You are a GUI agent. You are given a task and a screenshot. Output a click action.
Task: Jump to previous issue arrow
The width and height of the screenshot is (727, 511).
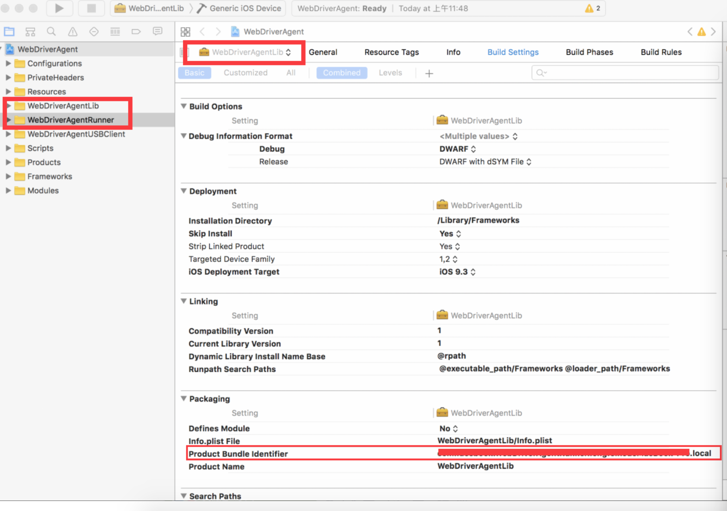(690, 31)
